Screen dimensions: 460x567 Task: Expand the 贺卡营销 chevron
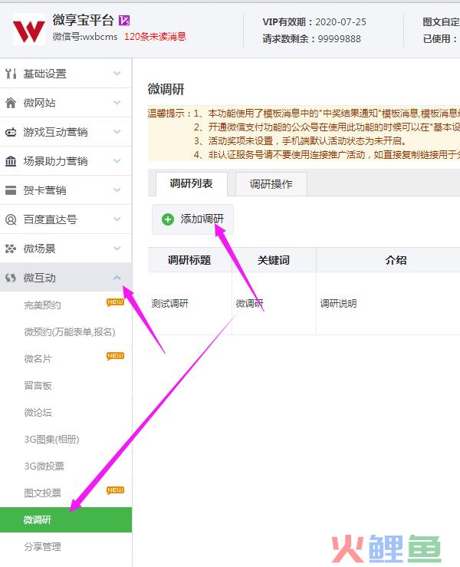click(x=117, y=190)
